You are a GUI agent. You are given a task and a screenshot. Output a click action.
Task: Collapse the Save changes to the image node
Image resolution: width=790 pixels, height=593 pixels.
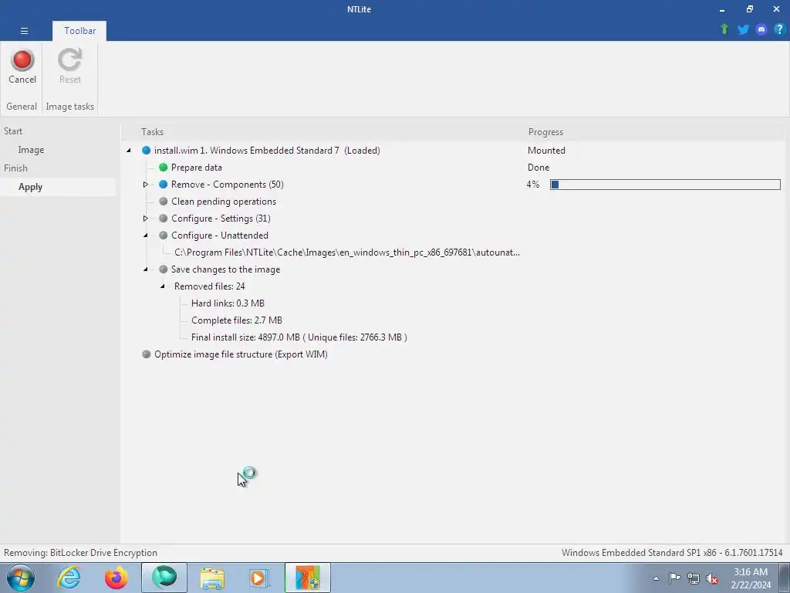(146, 269)
